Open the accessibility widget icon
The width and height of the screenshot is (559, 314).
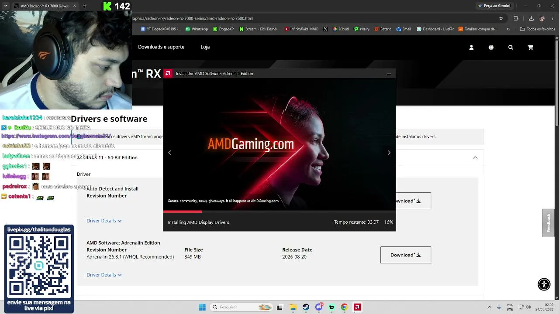click(544, 284)
